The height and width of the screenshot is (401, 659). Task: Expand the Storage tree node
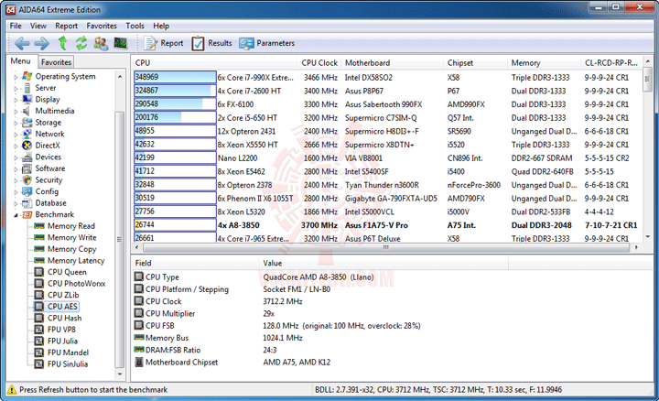[x=16, y=123]
